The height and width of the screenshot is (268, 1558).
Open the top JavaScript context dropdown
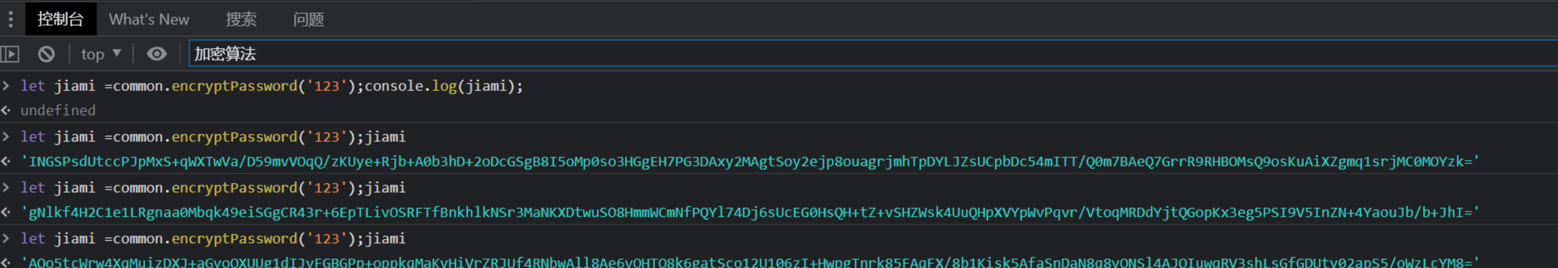[x=101, y=54]
